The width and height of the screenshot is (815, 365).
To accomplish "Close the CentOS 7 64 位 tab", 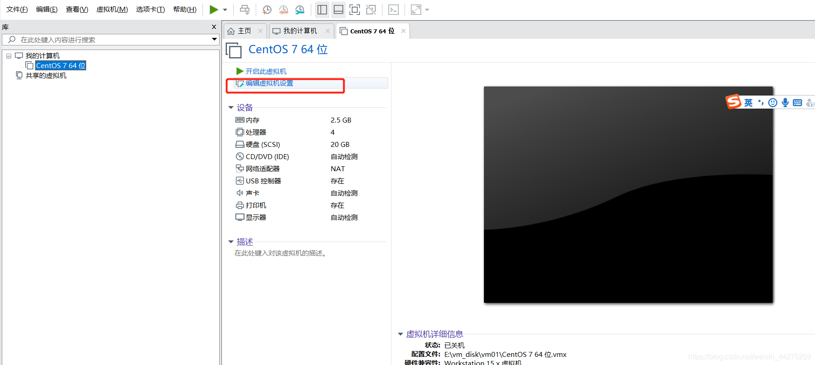I will (x=403, y=31).
